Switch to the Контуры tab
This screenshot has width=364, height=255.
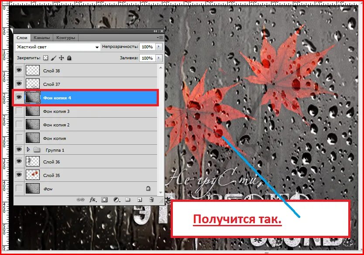coord(65,37)
